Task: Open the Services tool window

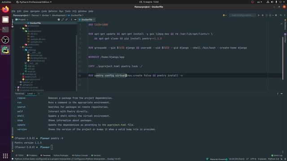Action: coord(96,156)
